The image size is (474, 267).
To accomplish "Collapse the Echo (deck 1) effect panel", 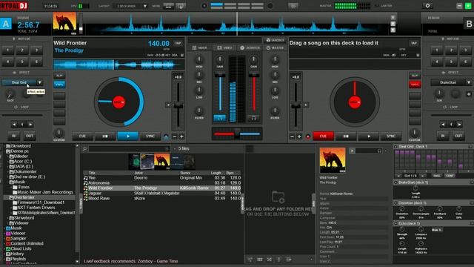I will pos(395,223).
